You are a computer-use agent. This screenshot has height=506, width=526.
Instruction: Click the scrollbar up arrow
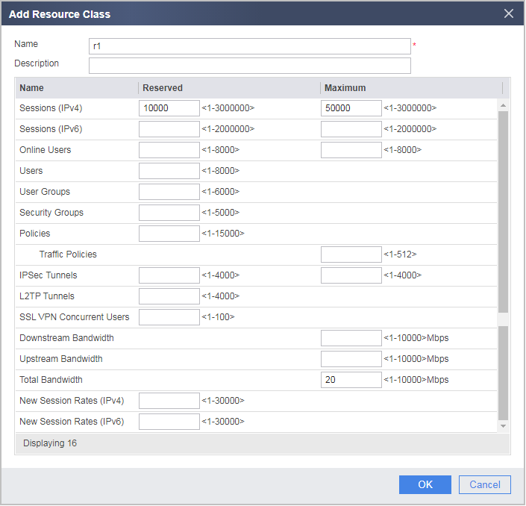click(x=503, y=106)
